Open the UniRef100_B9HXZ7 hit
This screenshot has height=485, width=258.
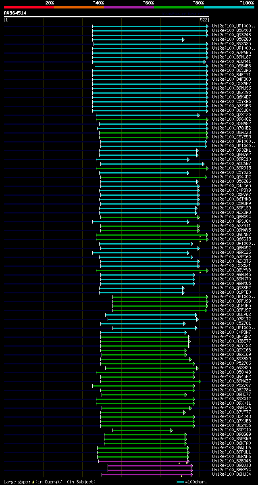point(231,381)
